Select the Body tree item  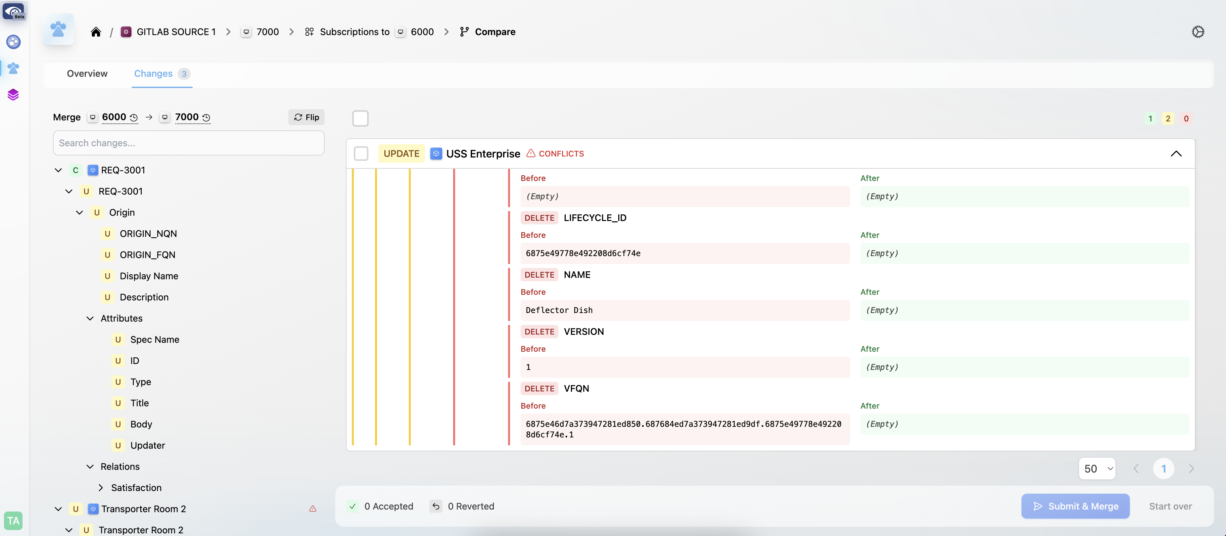coord(141,425)
